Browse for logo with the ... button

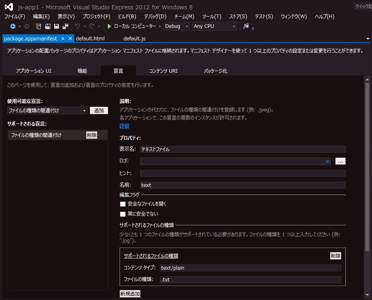340,161
